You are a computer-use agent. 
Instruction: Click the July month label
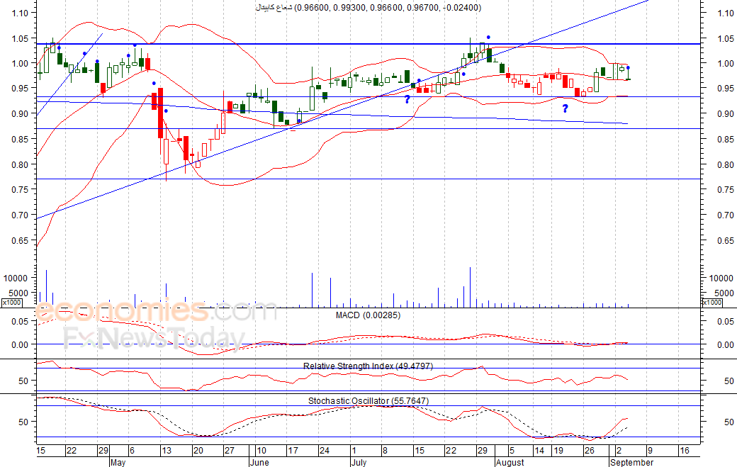[x=359, y=462]
